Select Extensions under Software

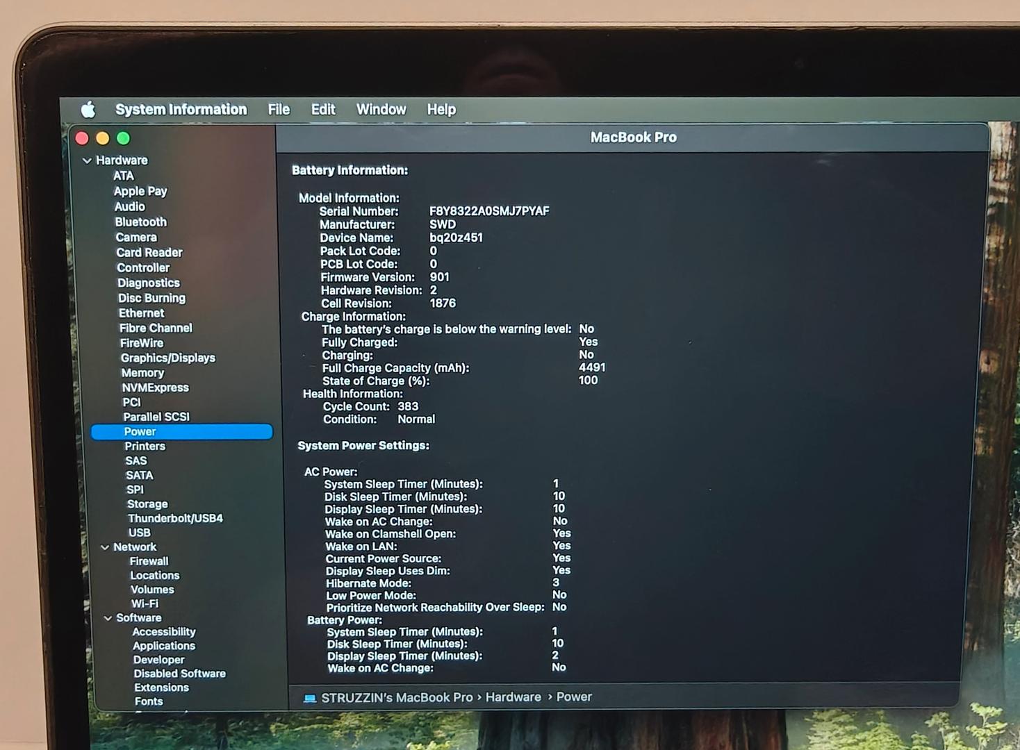(x=162, y=687)
